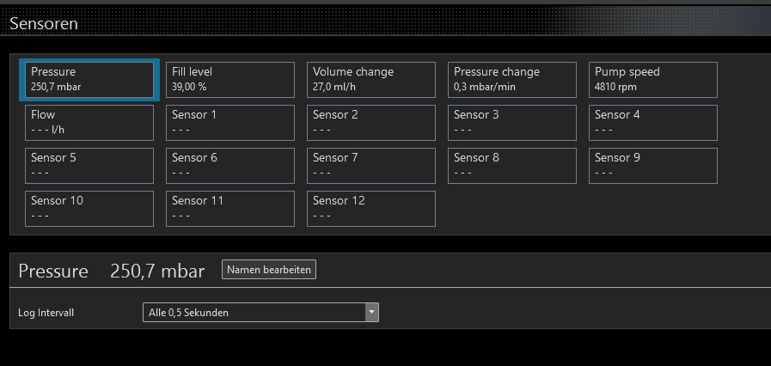771x366 pixels.
Task: Select the Flow sensor tile
Action: click(x=89, y=122)
